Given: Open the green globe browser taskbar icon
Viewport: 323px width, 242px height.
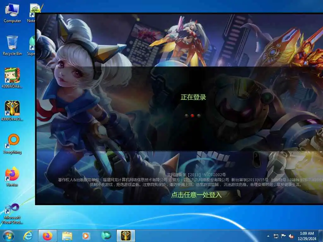Looking at the screenshot, I should 106,236.
